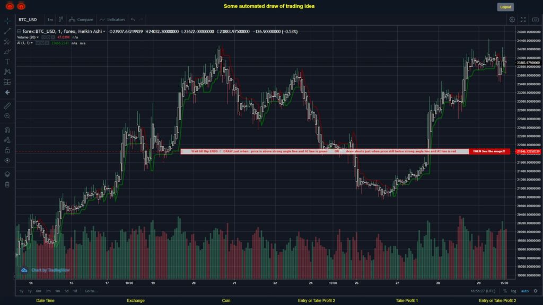Screen dimensions: 543x305
Task: Select the pitchfork tool in left toolbar
Action: (x=7, y=41)
